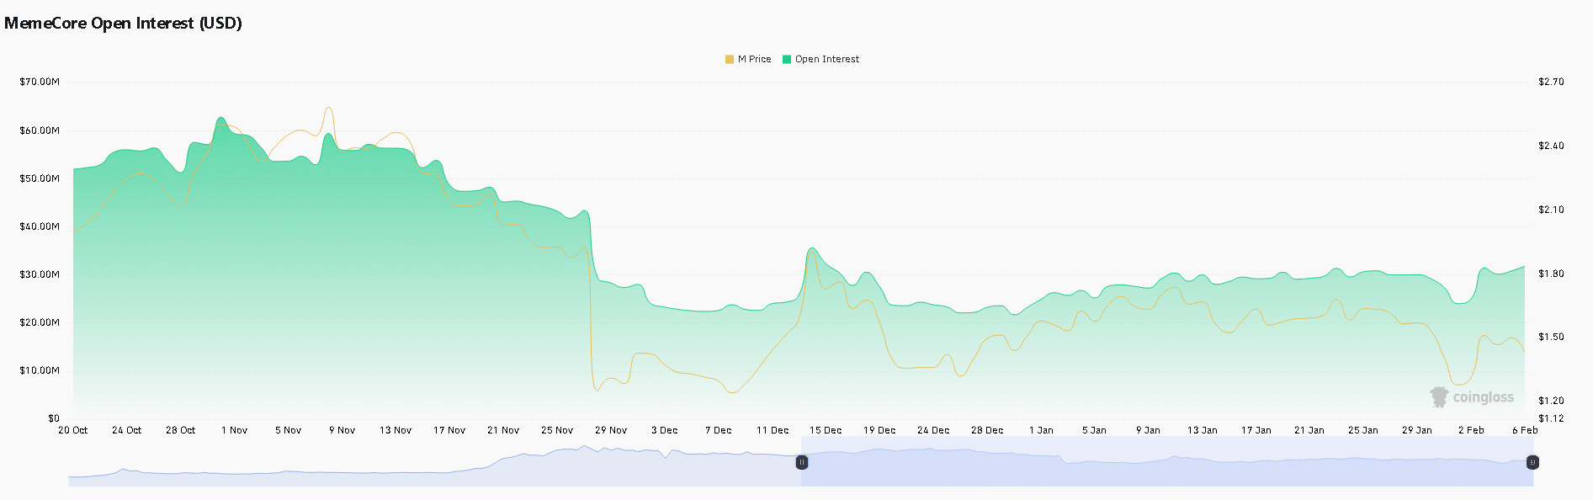
Task: Click the $30.00M left axis label
Action: (40, 274)
